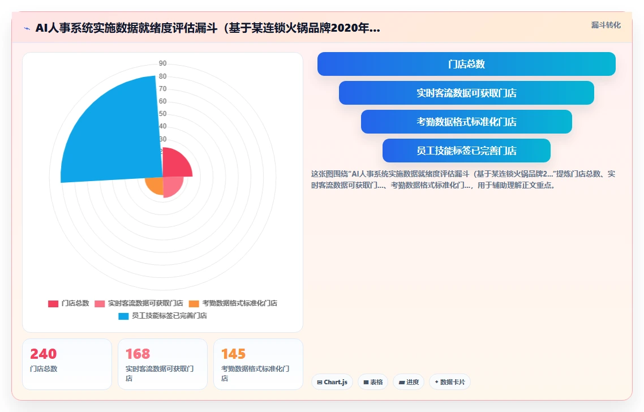
Task: Click the chart title beginning AI人事系统实施数据就绪度评估漏斗
Action: (208, 28)
